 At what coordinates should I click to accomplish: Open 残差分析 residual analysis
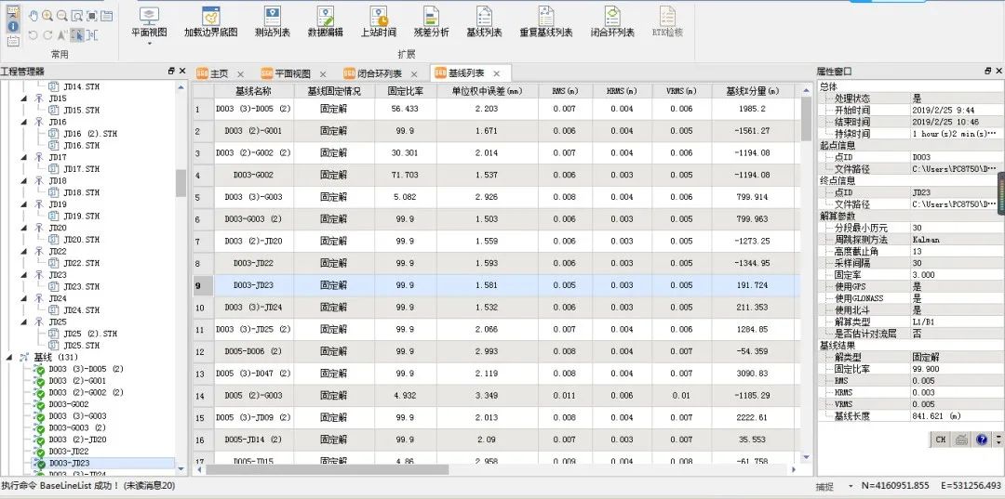pos(432,22)
